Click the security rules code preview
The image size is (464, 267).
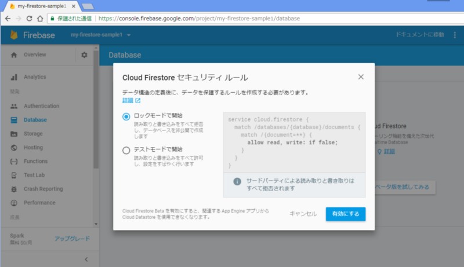pyautogui.click(x=294, y=142)
